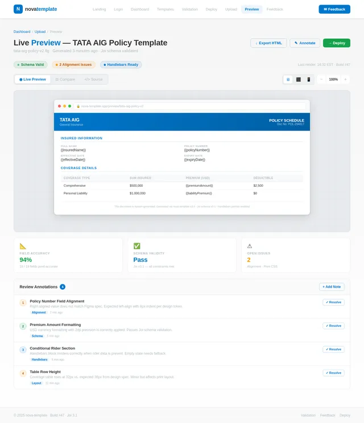Click annotation number 2 marker
364x423 pixels.
tap(23, 326)
